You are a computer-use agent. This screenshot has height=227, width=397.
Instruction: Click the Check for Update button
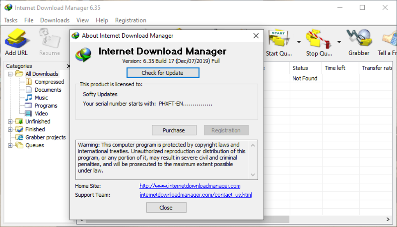click(x=163, y=73)
